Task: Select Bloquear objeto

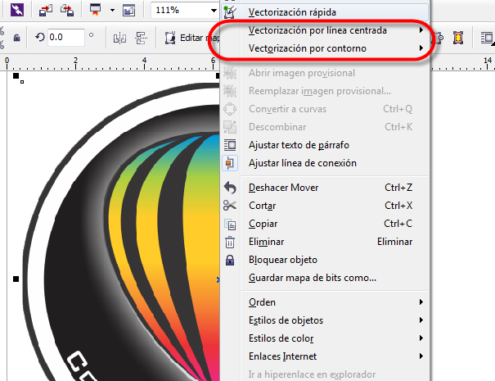Action: (x=325, y=260)
